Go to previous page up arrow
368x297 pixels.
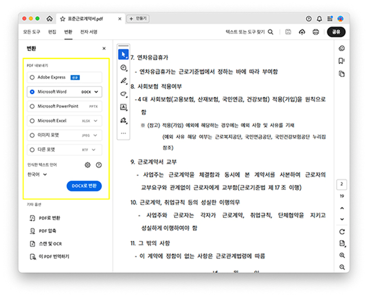(342, 208)
